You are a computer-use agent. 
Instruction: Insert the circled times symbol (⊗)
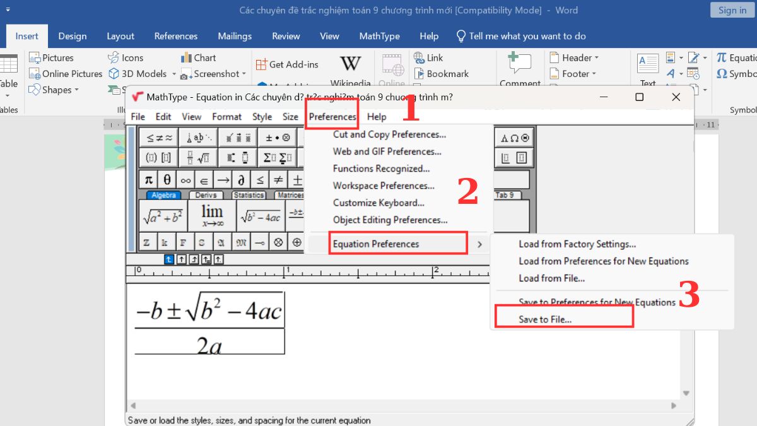click(x=278, y=242)
